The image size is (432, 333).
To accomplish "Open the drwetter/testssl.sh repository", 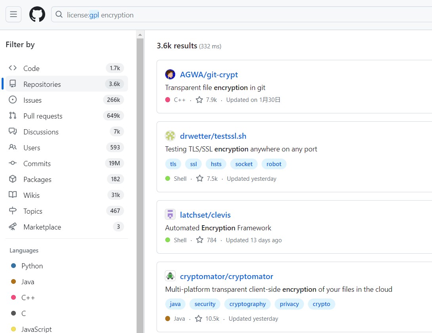I will 213,136.
